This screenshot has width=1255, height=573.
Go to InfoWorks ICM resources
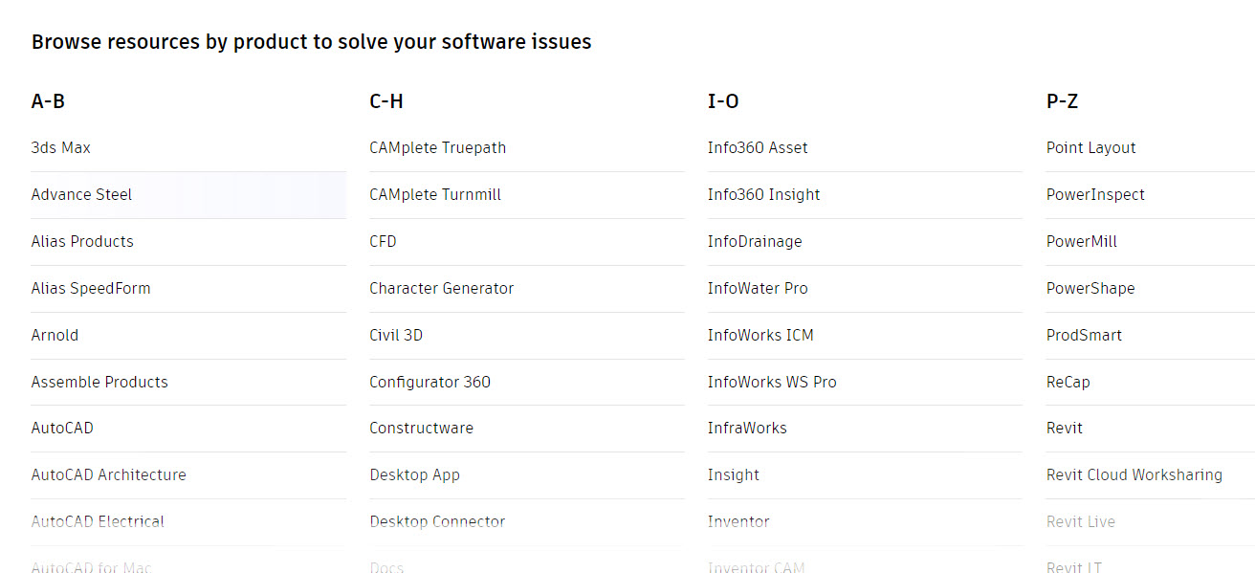760,335
